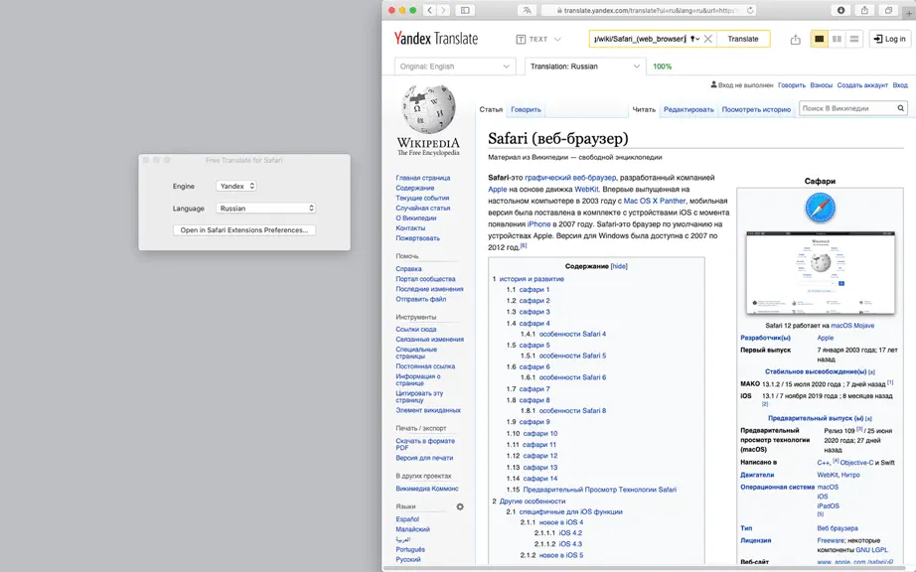Click the Safari share icon in toolbar
The width and height of the screenshot is (916, 572).
[864, 11]
